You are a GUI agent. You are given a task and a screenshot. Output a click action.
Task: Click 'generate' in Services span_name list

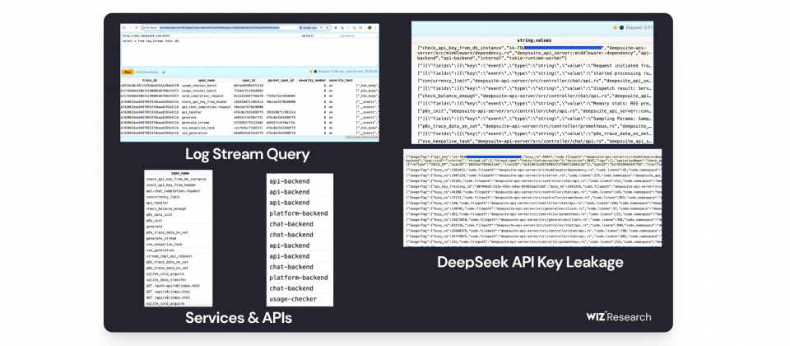tap(154, 227)
